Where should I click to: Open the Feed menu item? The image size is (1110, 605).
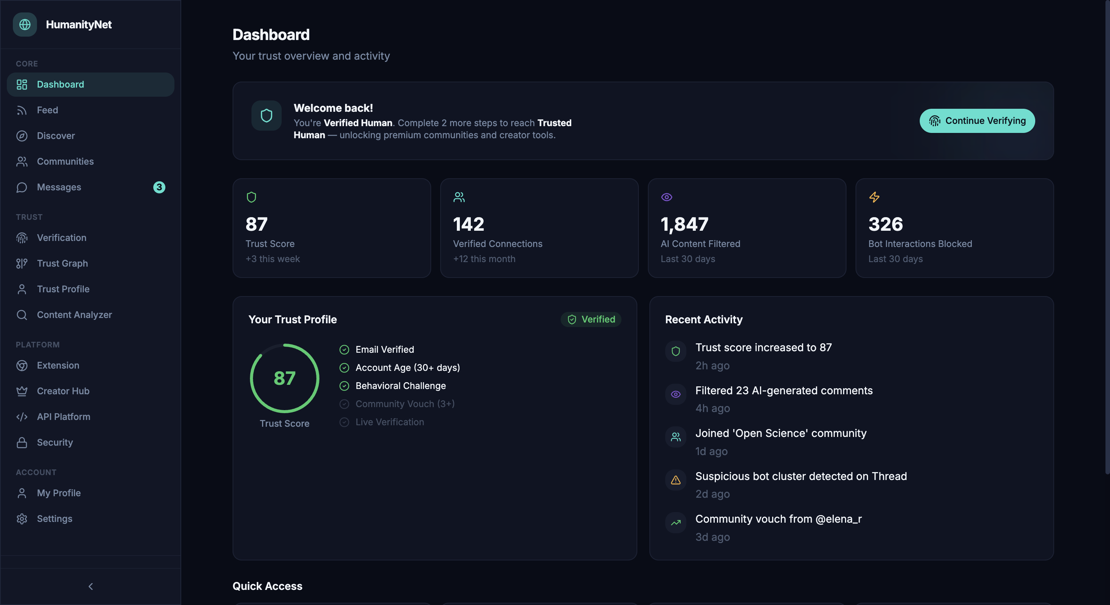(x=91, y=110)
